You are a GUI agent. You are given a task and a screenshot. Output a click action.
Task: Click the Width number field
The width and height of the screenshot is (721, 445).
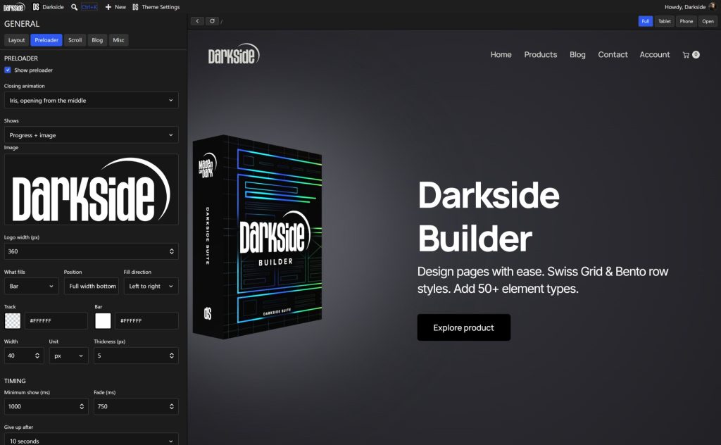[24, 356]
